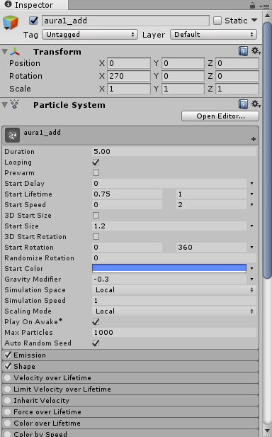Click the GameObject cube icon

(x=11, y=23)
